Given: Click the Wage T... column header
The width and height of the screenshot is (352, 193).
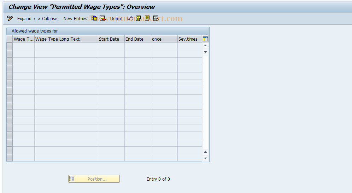Looking at the screenshot, I should click(x=24, y=39).
